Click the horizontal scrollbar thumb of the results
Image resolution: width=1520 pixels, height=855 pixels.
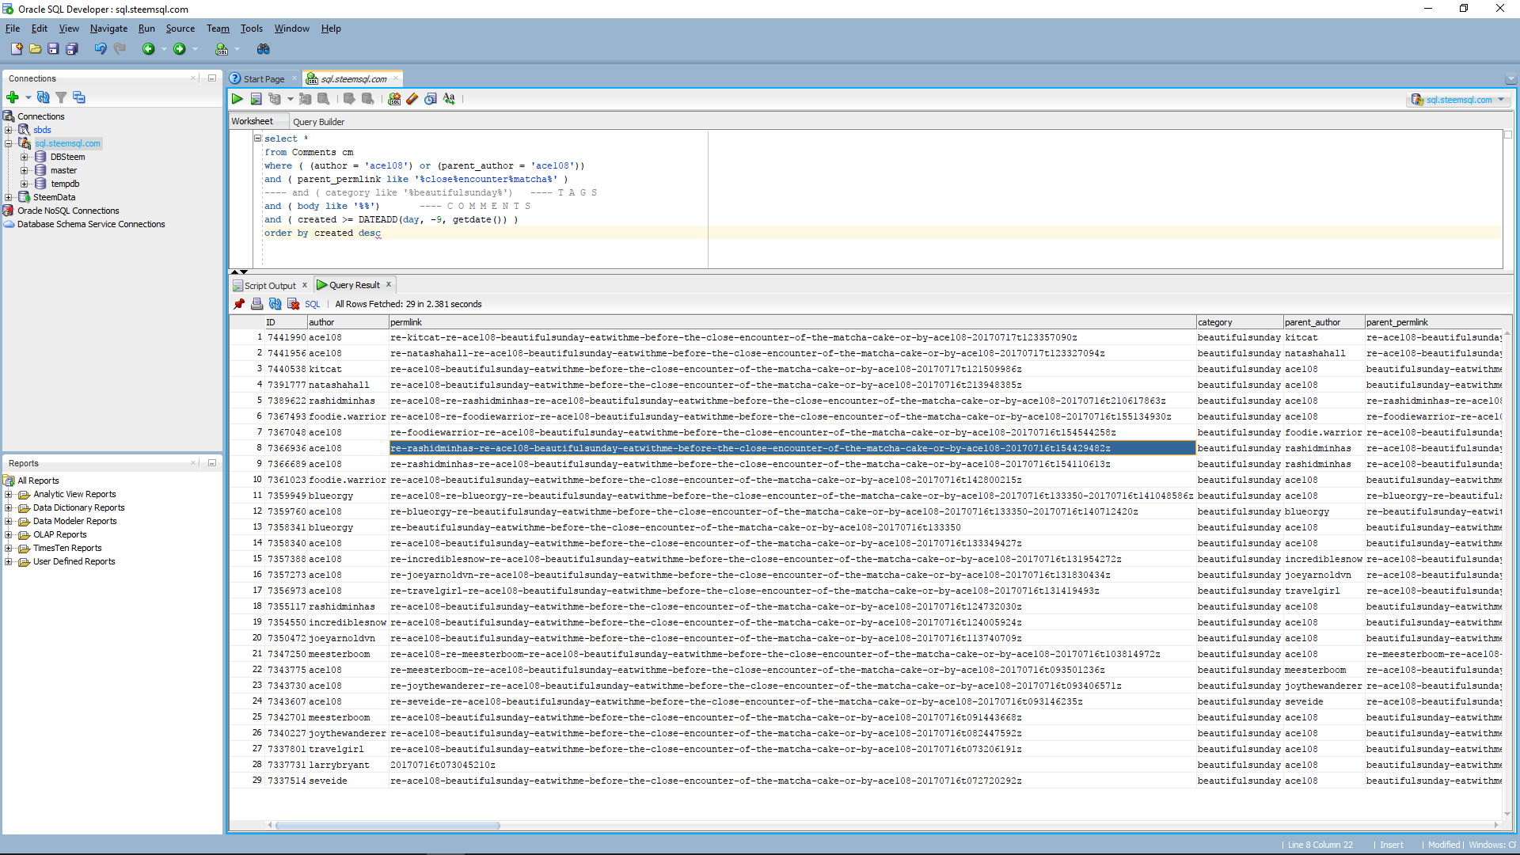[x=388, y=825]
